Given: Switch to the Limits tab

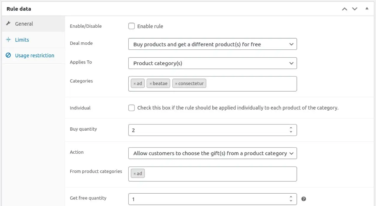Looking at the screenshot, I should (x=22, y=40).
